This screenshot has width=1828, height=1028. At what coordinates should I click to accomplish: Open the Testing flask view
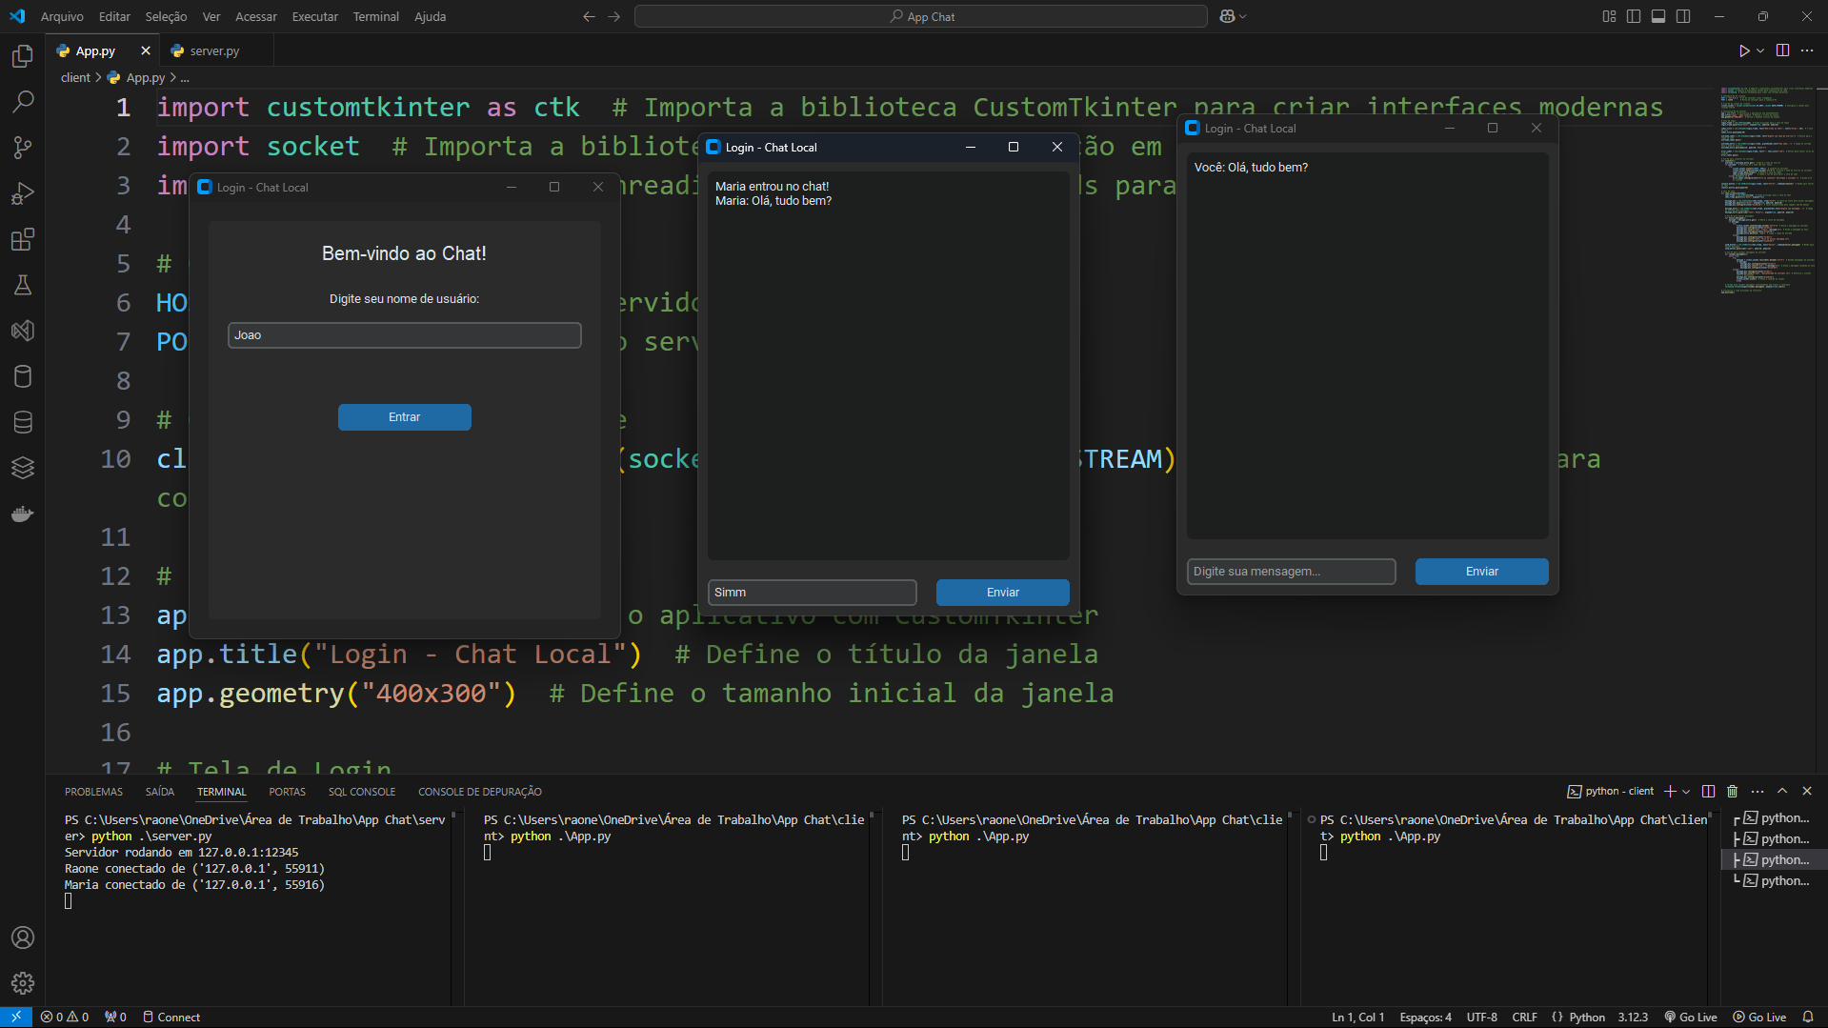pos(23,285)
